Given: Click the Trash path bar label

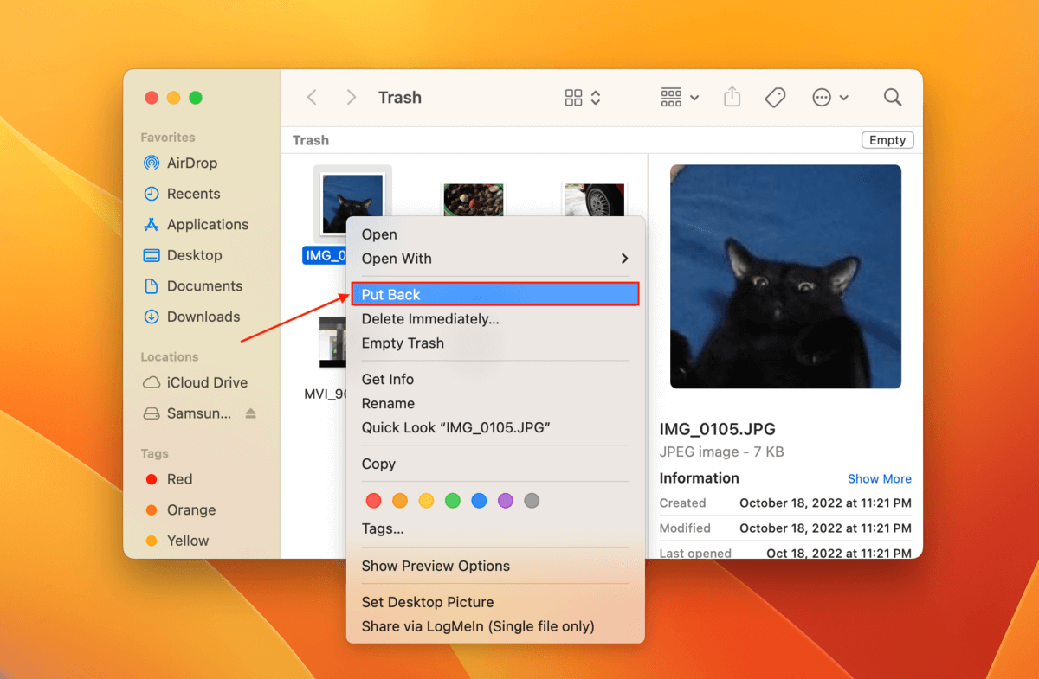Looking at the screenshot, I should point(311,140).
